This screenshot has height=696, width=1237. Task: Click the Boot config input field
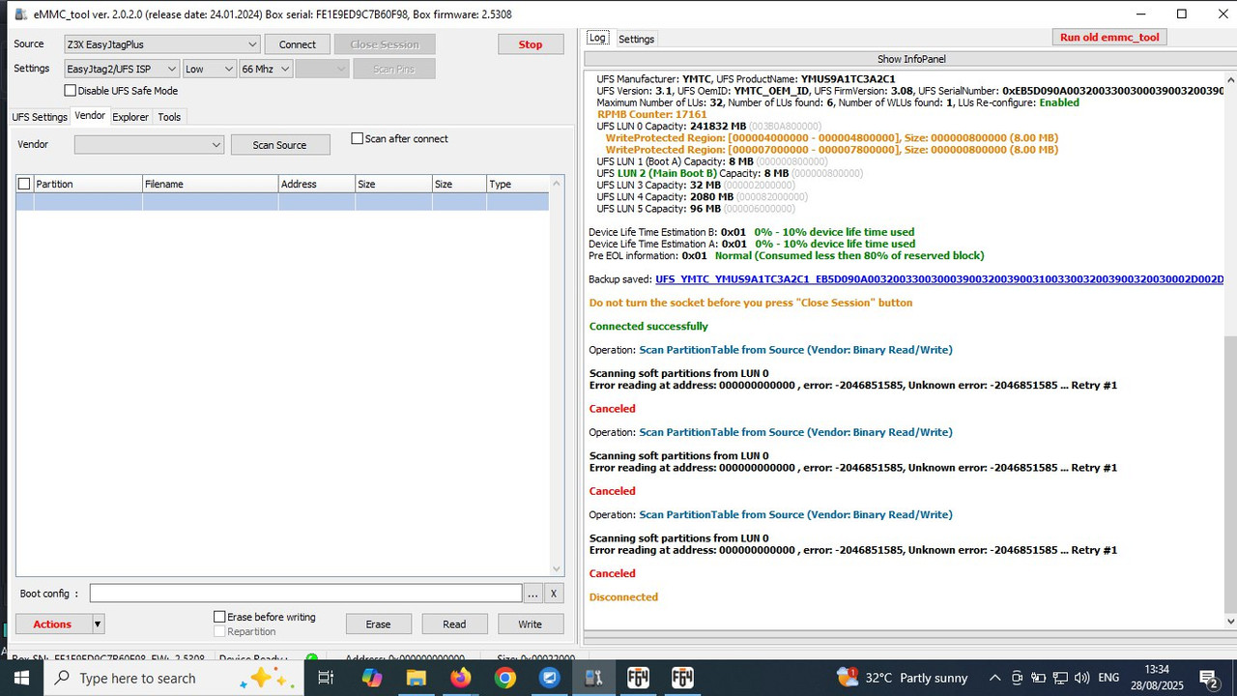tap(305, 594)
